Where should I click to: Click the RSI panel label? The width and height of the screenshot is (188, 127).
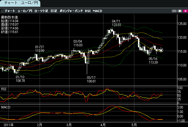4,89
